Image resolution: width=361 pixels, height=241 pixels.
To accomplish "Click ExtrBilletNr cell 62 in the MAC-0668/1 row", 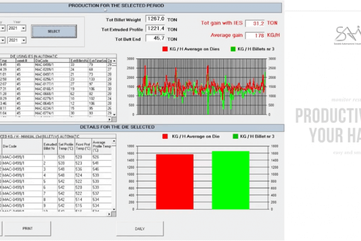I will point(79,94).
